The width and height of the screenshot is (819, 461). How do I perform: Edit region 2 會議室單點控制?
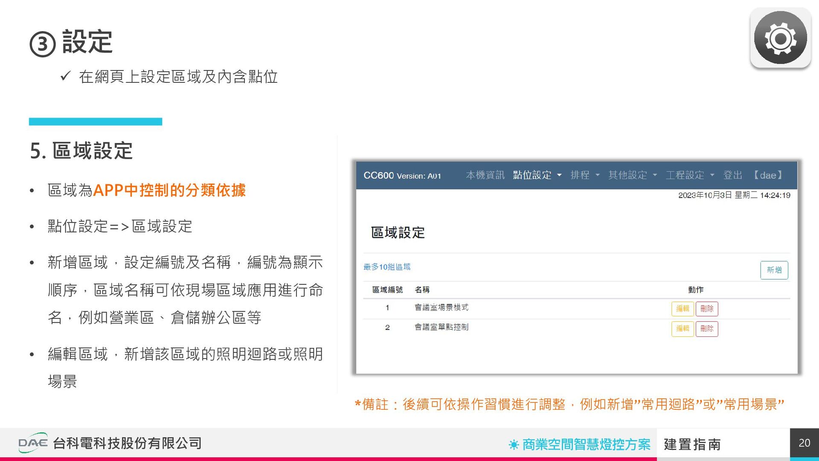click(x=682, y=329)
